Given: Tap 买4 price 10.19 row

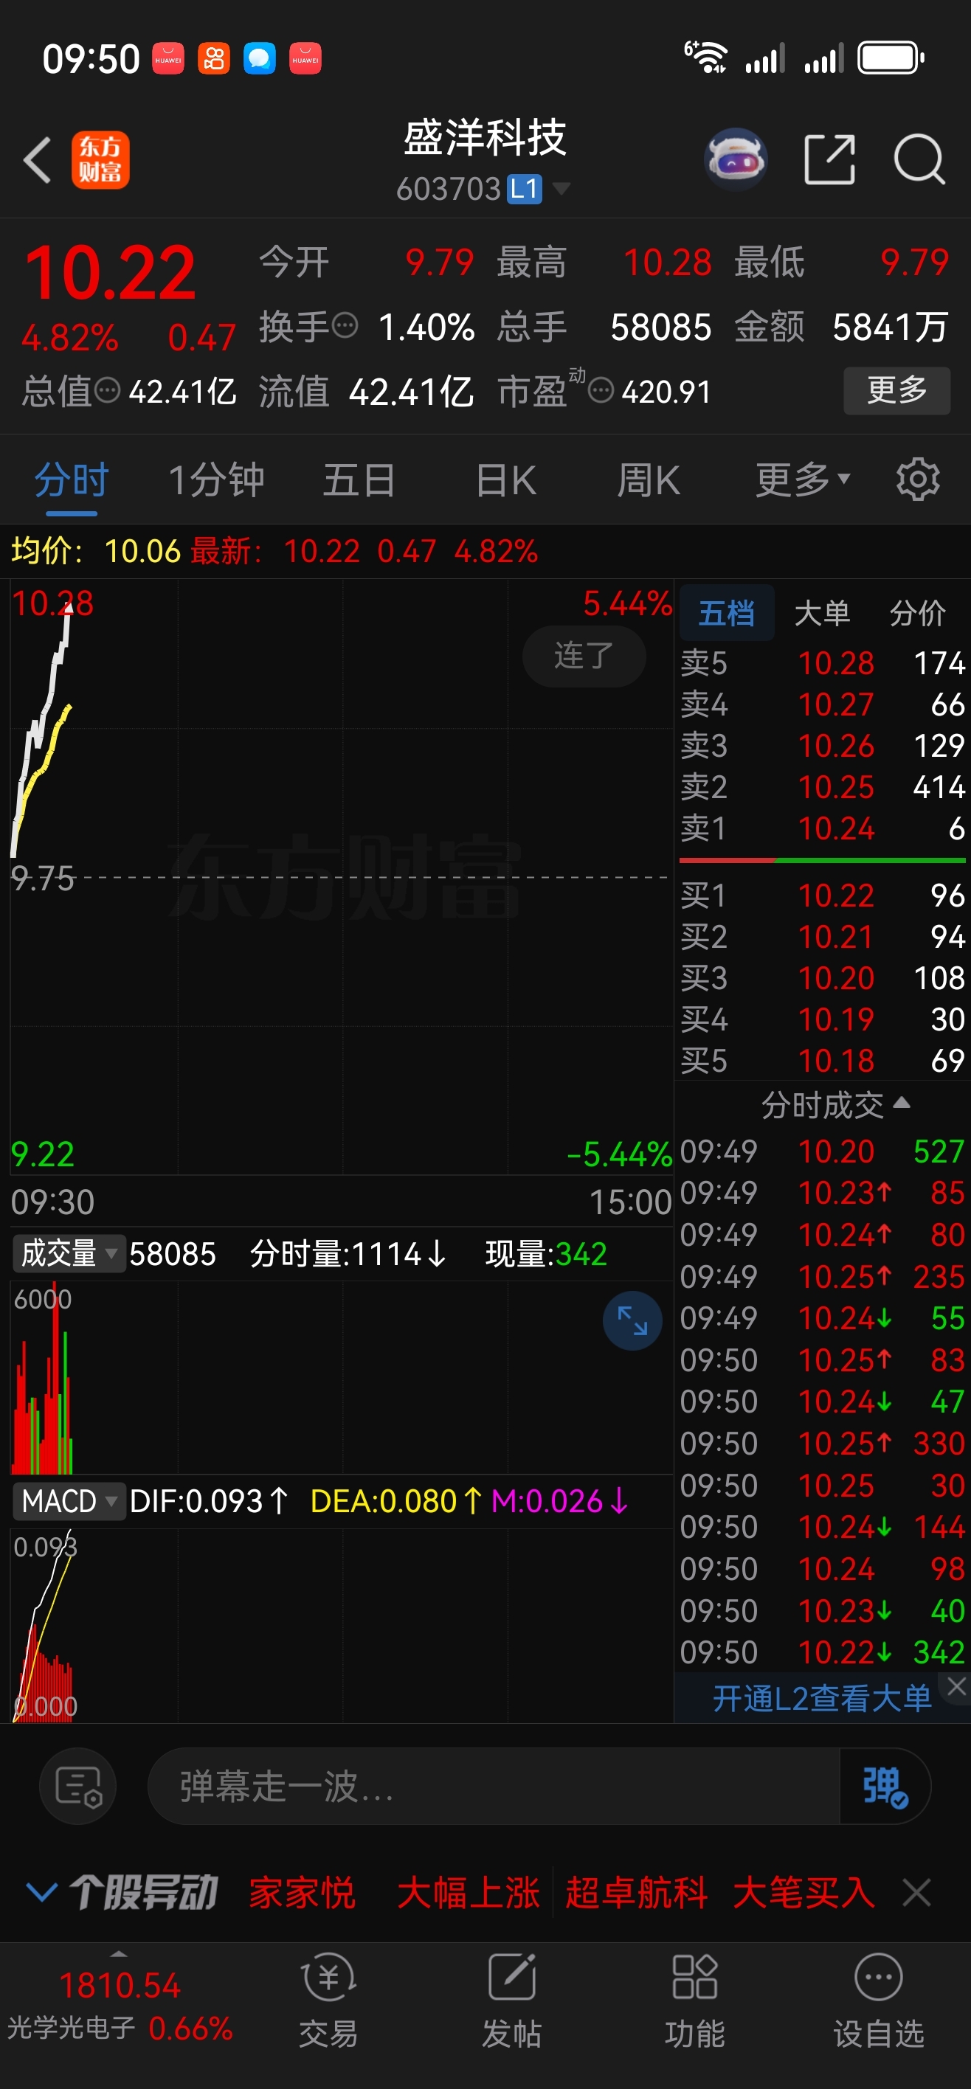Looking at the screenshot, I should pos(823,1019).
